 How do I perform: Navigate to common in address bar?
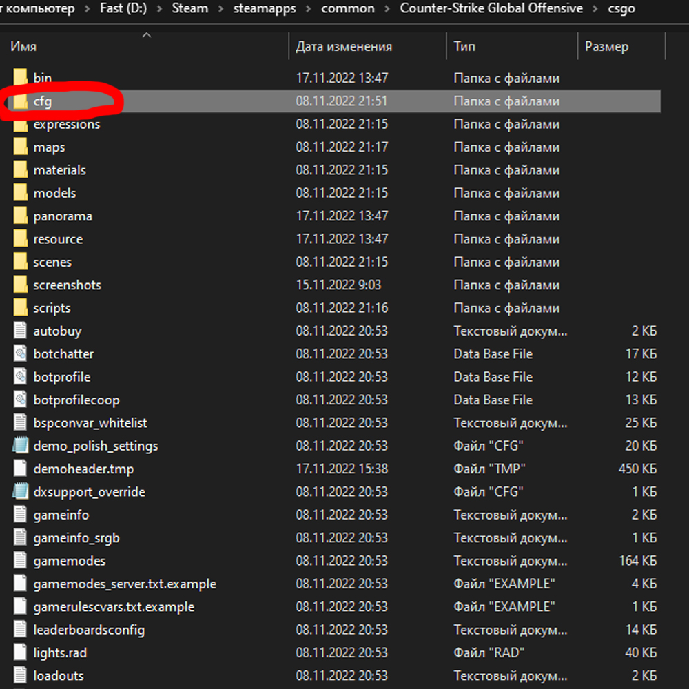coord(347,8)
